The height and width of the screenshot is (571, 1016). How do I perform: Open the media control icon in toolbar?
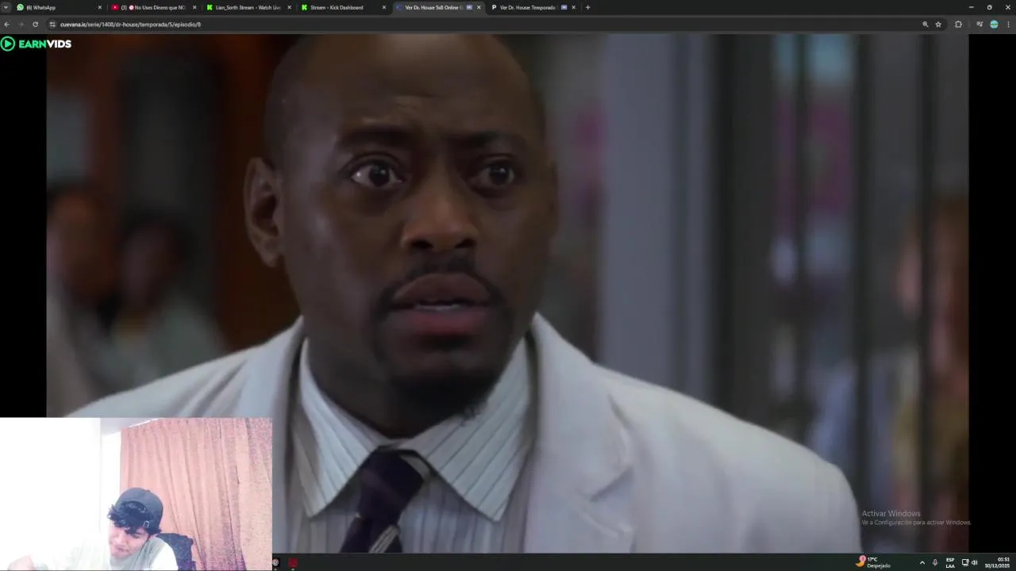(979, 24)
